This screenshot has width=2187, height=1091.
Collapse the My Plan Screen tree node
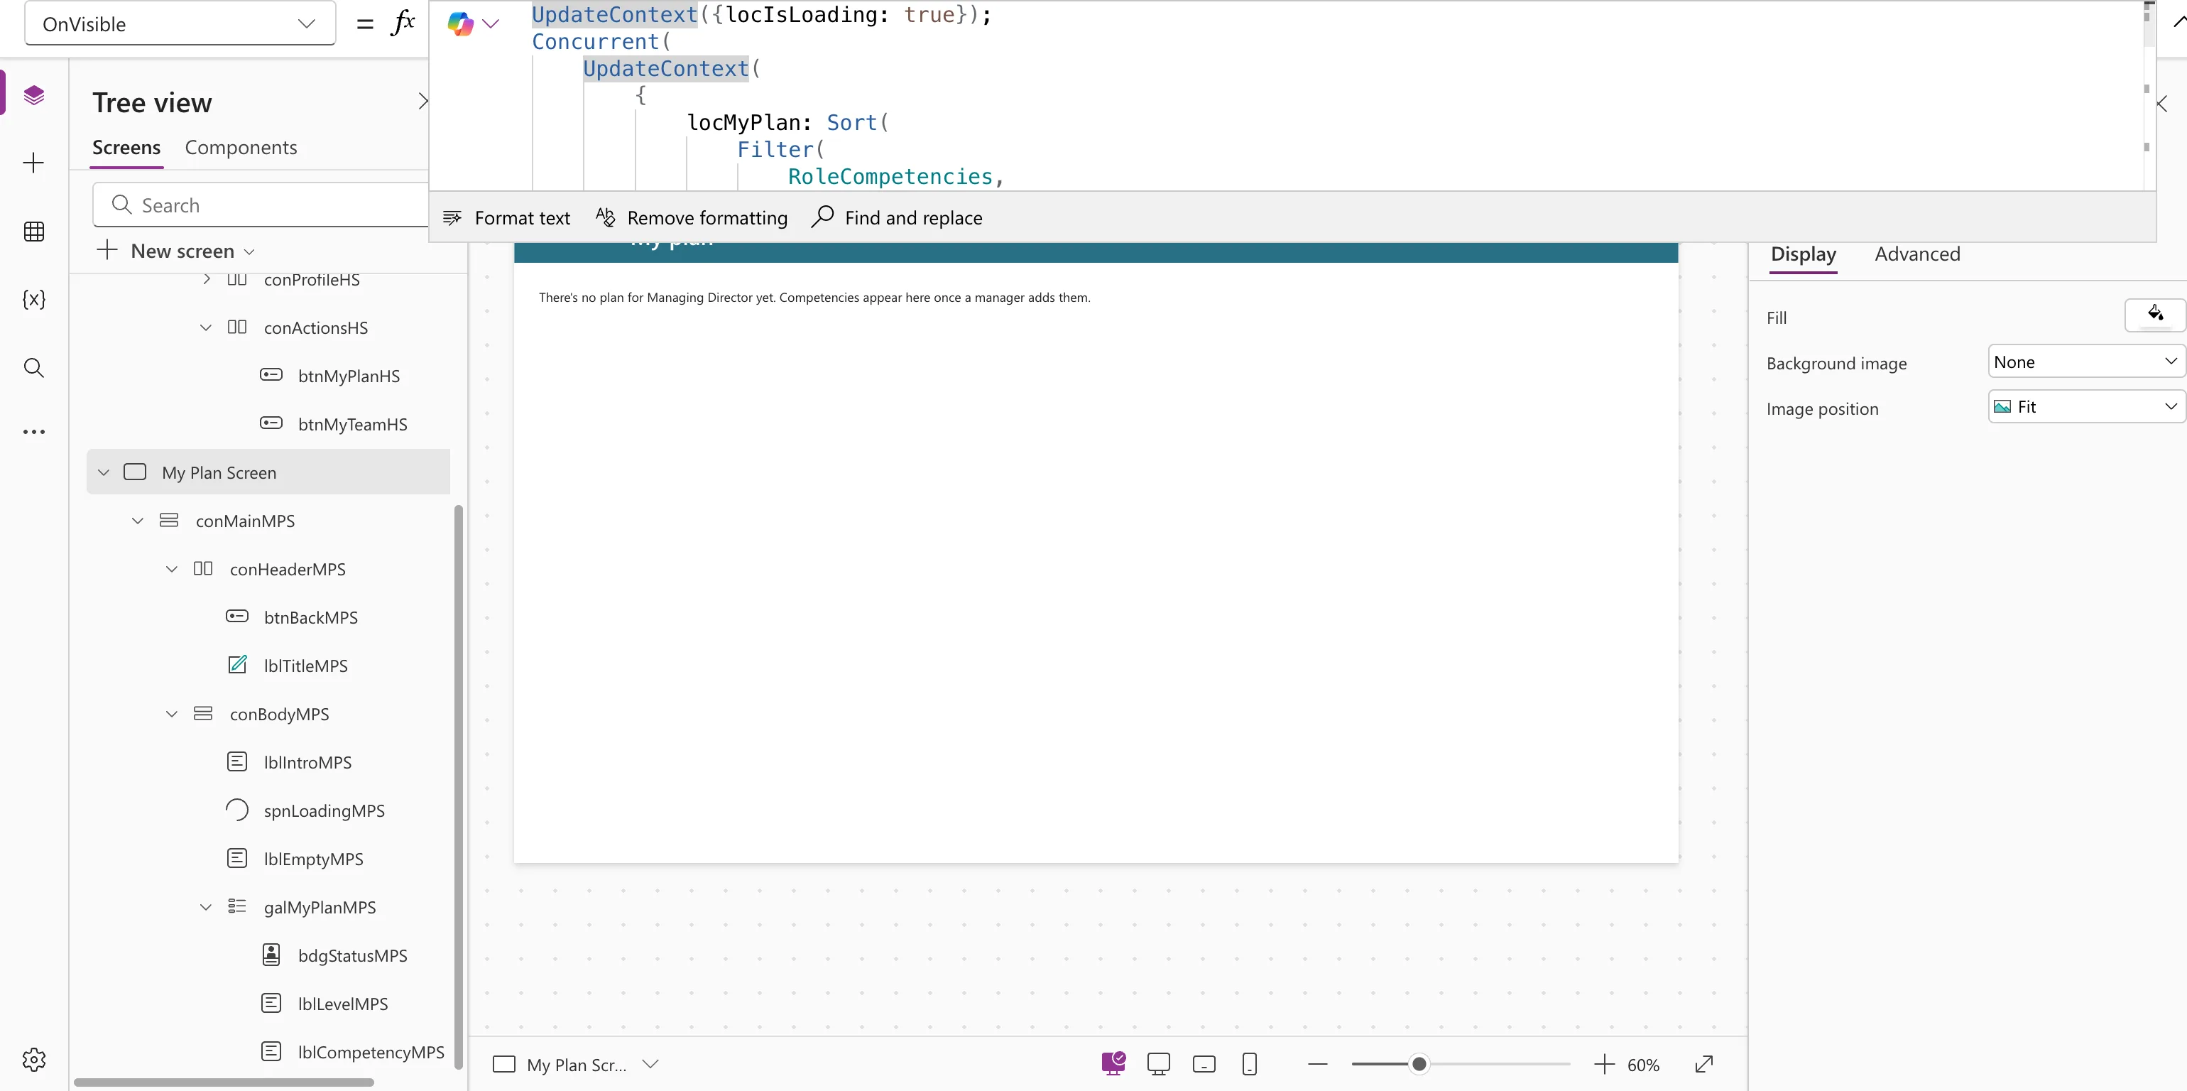pos(104,472)
